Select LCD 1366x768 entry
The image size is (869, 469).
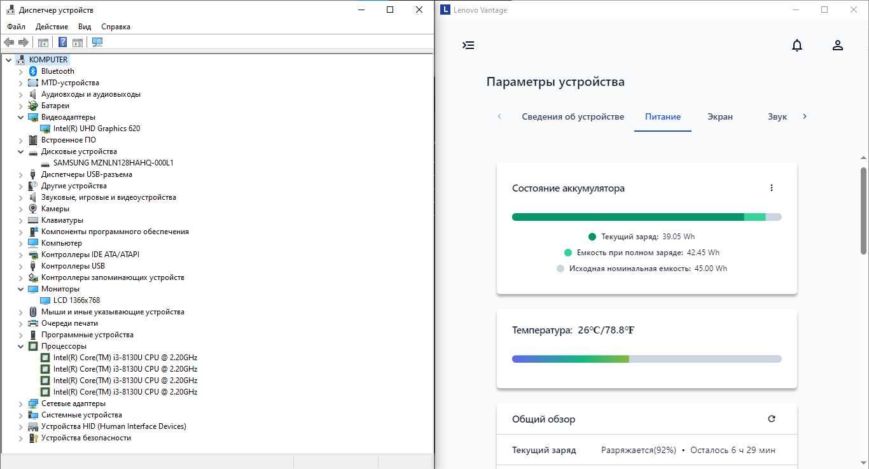(76, 300)
